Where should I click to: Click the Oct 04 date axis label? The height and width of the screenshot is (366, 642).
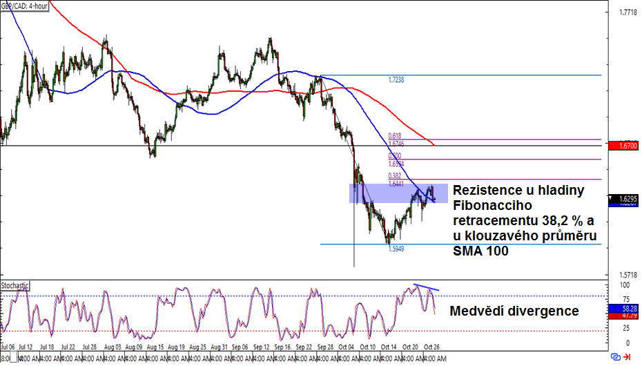pos(346,347)
